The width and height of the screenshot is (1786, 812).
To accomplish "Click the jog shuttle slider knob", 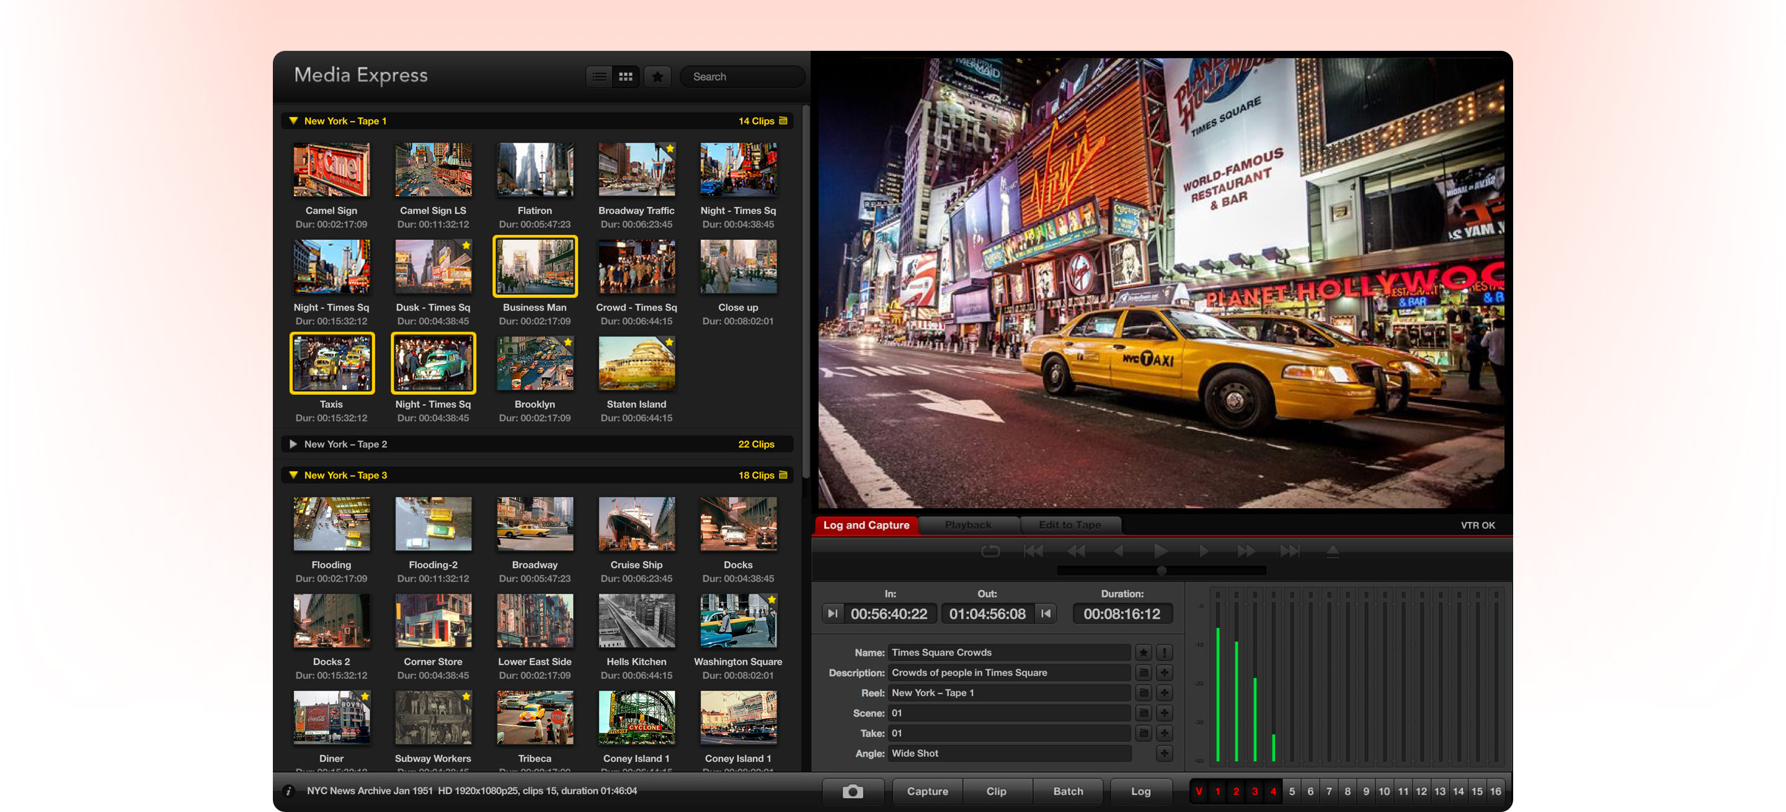I will click(x=1162, y=570).
